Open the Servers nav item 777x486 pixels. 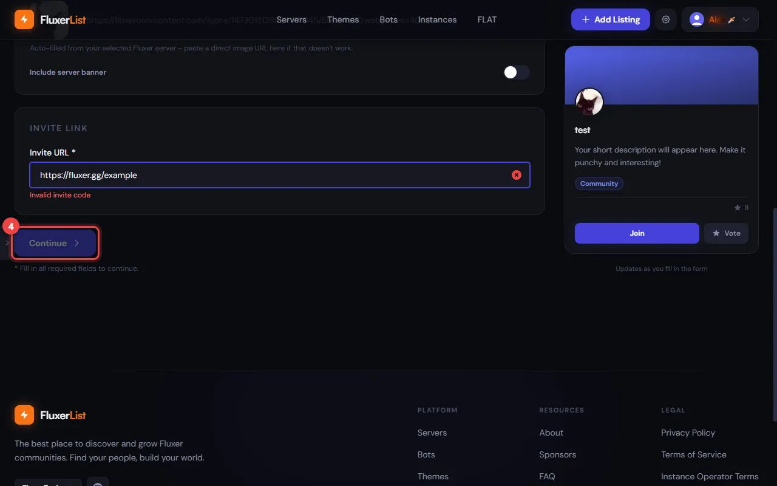click(291, 19)
